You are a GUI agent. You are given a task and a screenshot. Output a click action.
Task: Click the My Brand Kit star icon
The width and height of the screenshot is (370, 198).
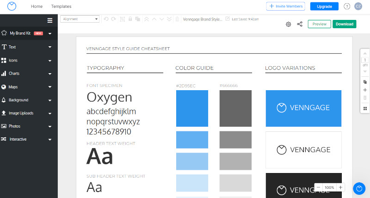coord(4,33)
